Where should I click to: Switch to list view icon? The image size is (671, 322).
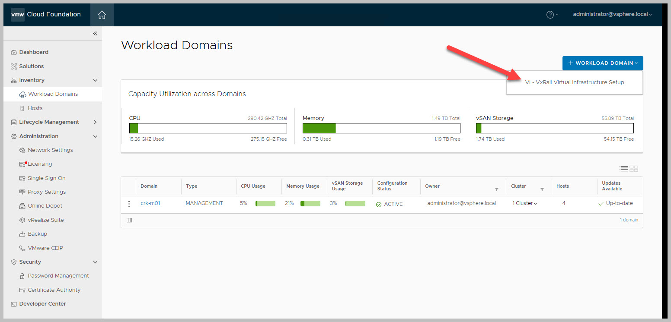(x=623, y=169)
